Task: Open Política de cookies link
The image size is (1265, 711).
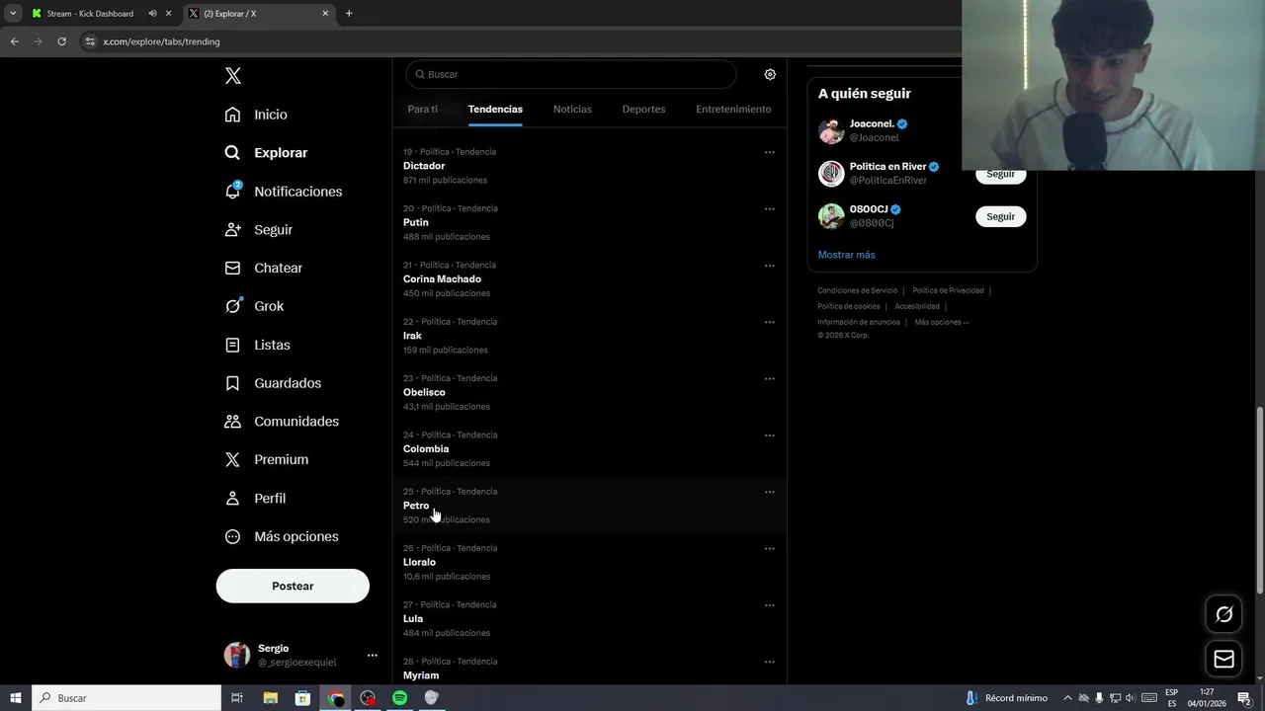Action: click(x=848, y=306)
